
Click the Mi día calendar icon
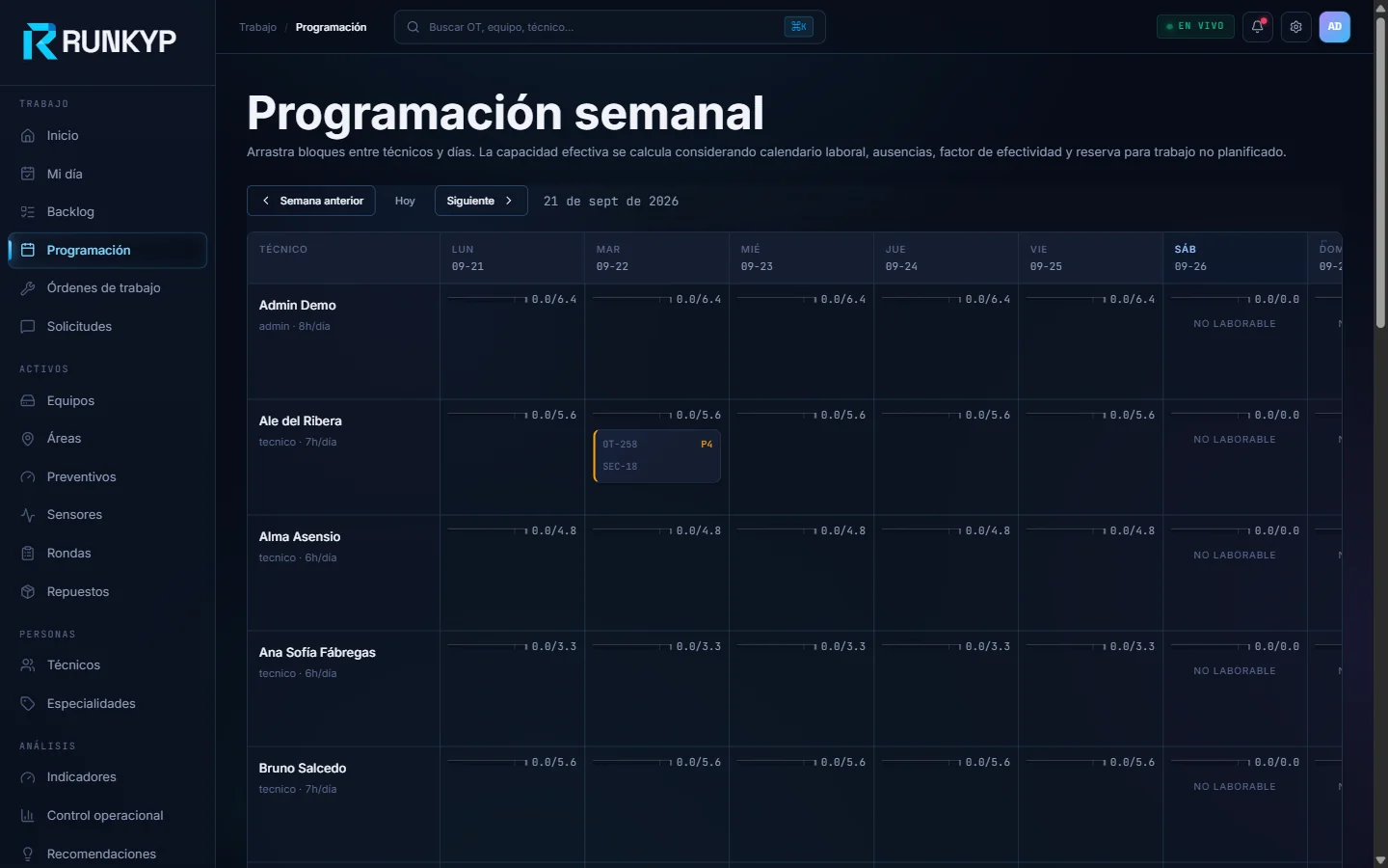coord(28,174)
